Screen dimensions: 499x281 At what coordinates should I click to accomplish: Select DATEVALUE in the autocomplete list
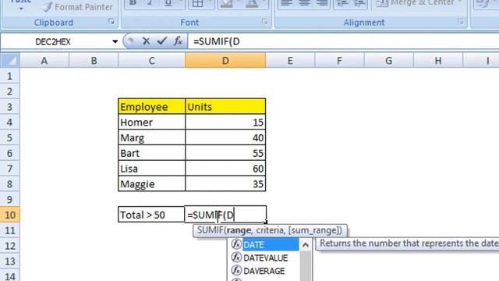[266, 258]
